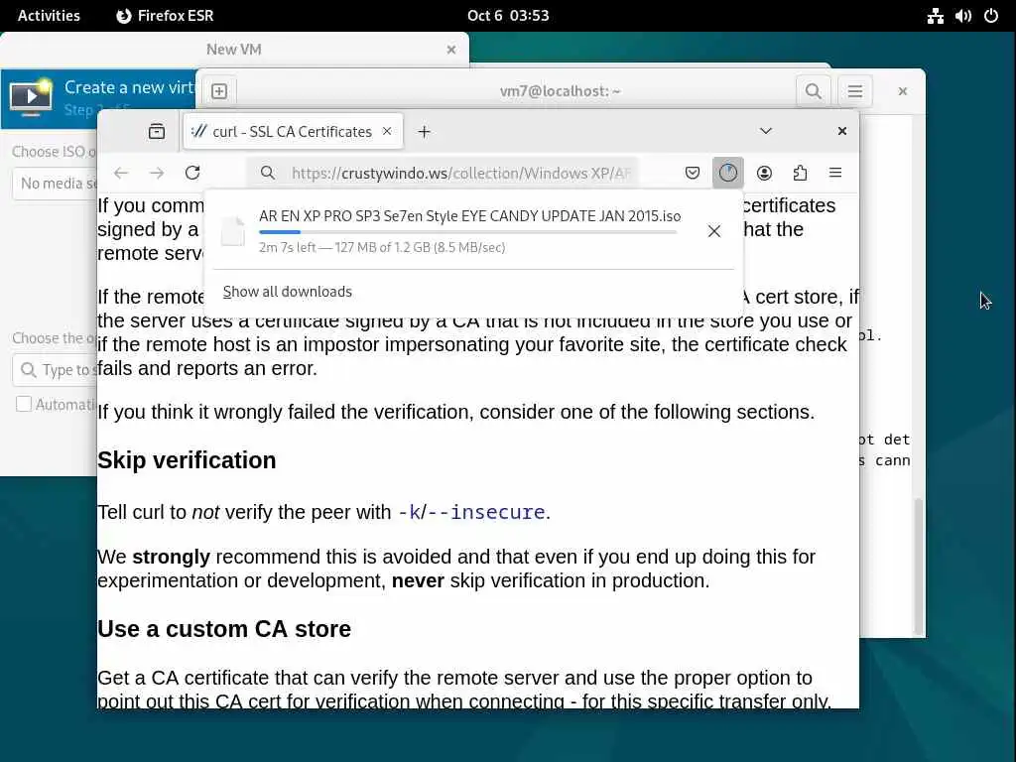
Task: Click the Skip verification heading
Action: pyautogui.click(x=187, y=460)
